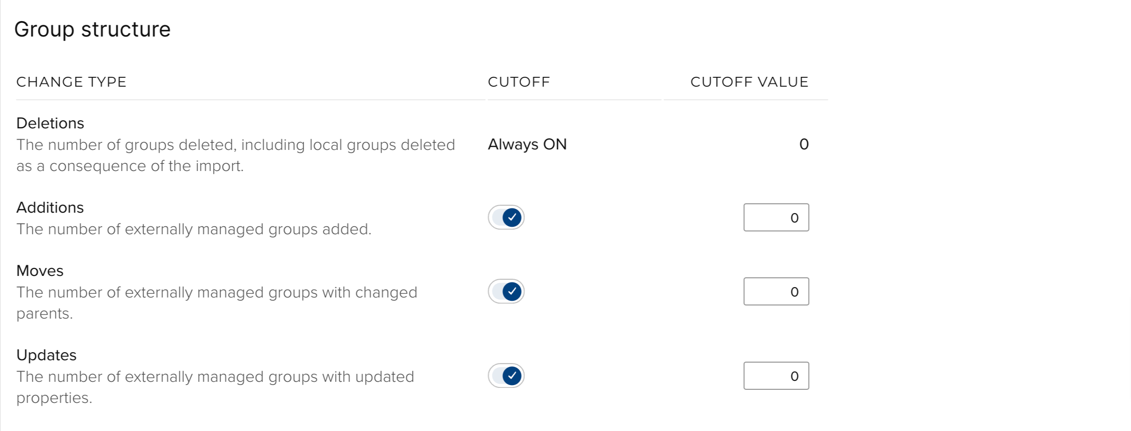The image size is (1131, 431).
Task: Click the Moves row label
Action: click(x=40, y=271)
